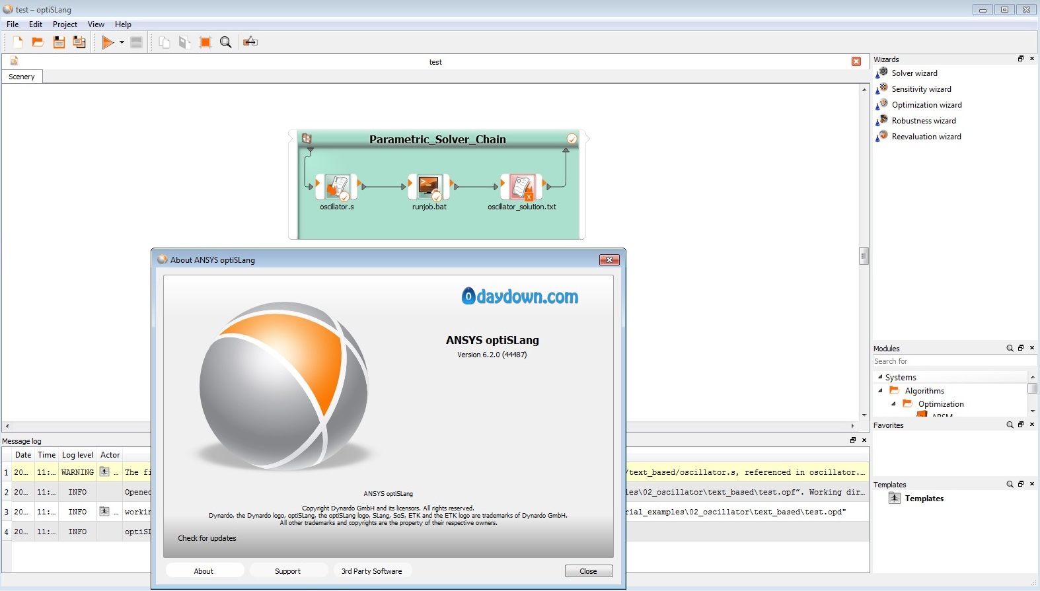Screen dimensions: 1040x591
Task: Undock the Modules panel
Action: (1021, 348)
